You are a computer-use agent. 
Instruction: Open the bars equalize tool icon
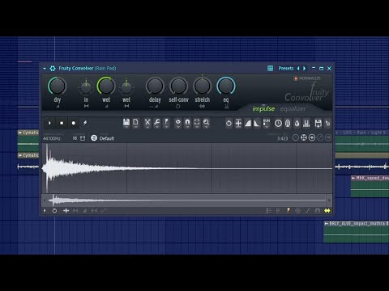tap(306, 124)
